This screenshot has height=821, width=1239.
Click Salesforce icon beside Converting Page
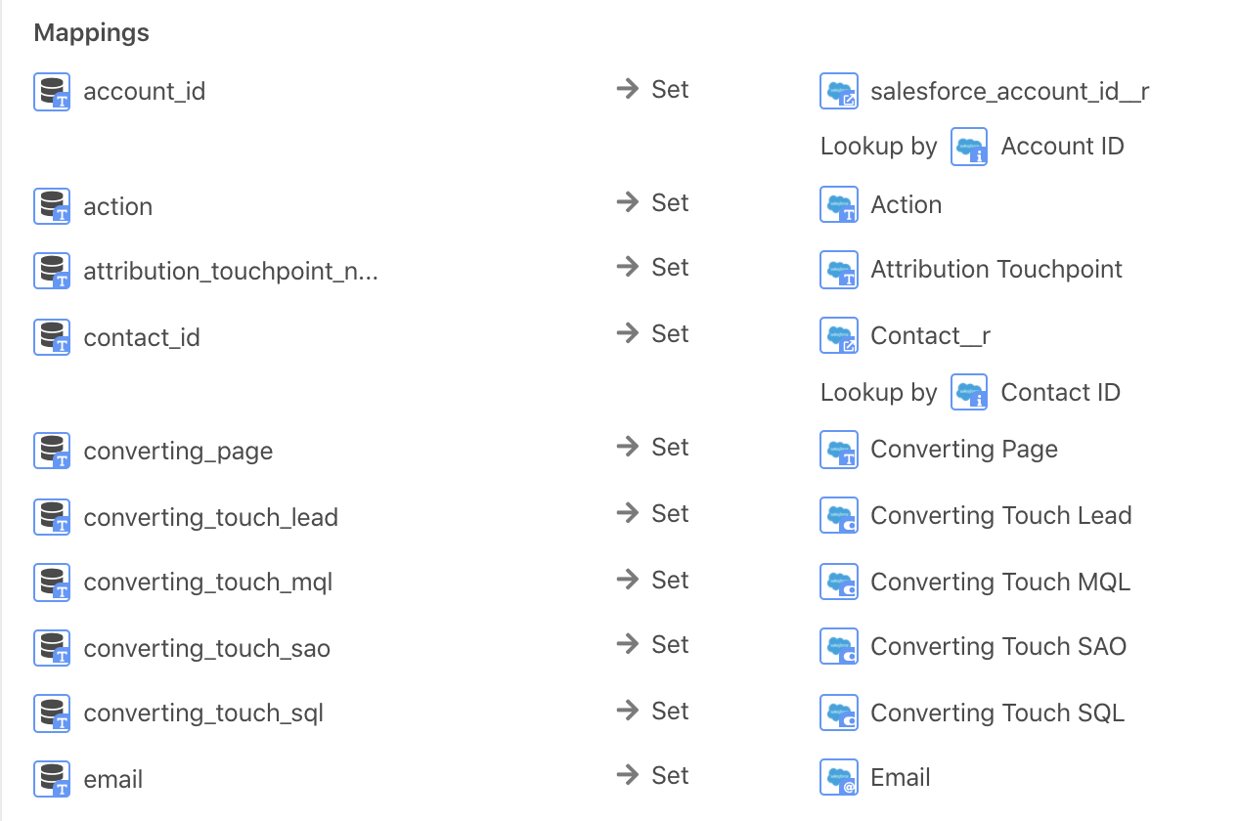click(839, 450)
